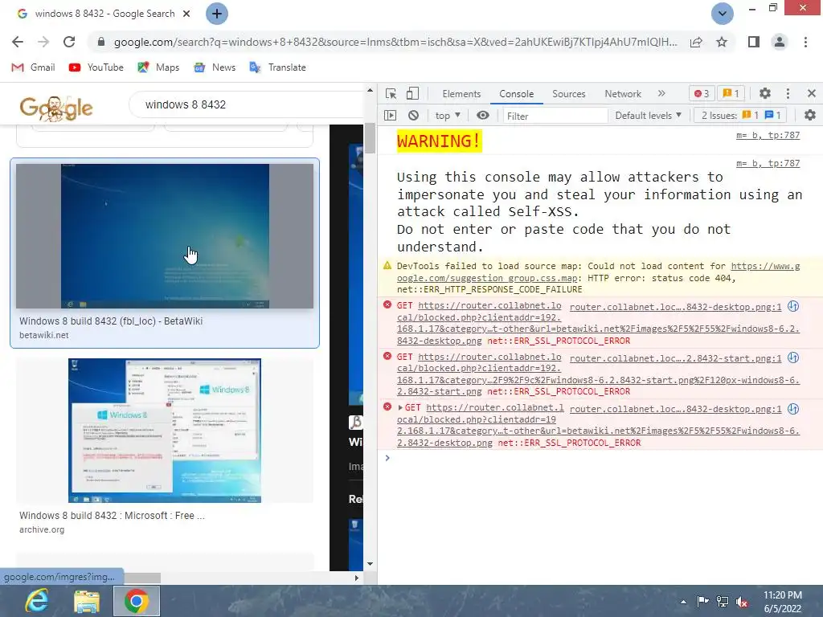Viewport: 823px width, 617px height.
Task: Toggle the DevTools device toolbar
Action: [412, 93]
